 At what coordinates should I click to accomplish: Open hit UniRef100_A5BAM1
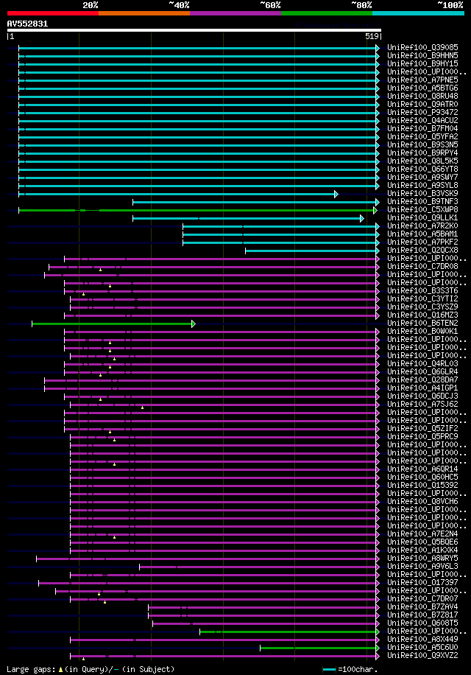coord(422,234)
